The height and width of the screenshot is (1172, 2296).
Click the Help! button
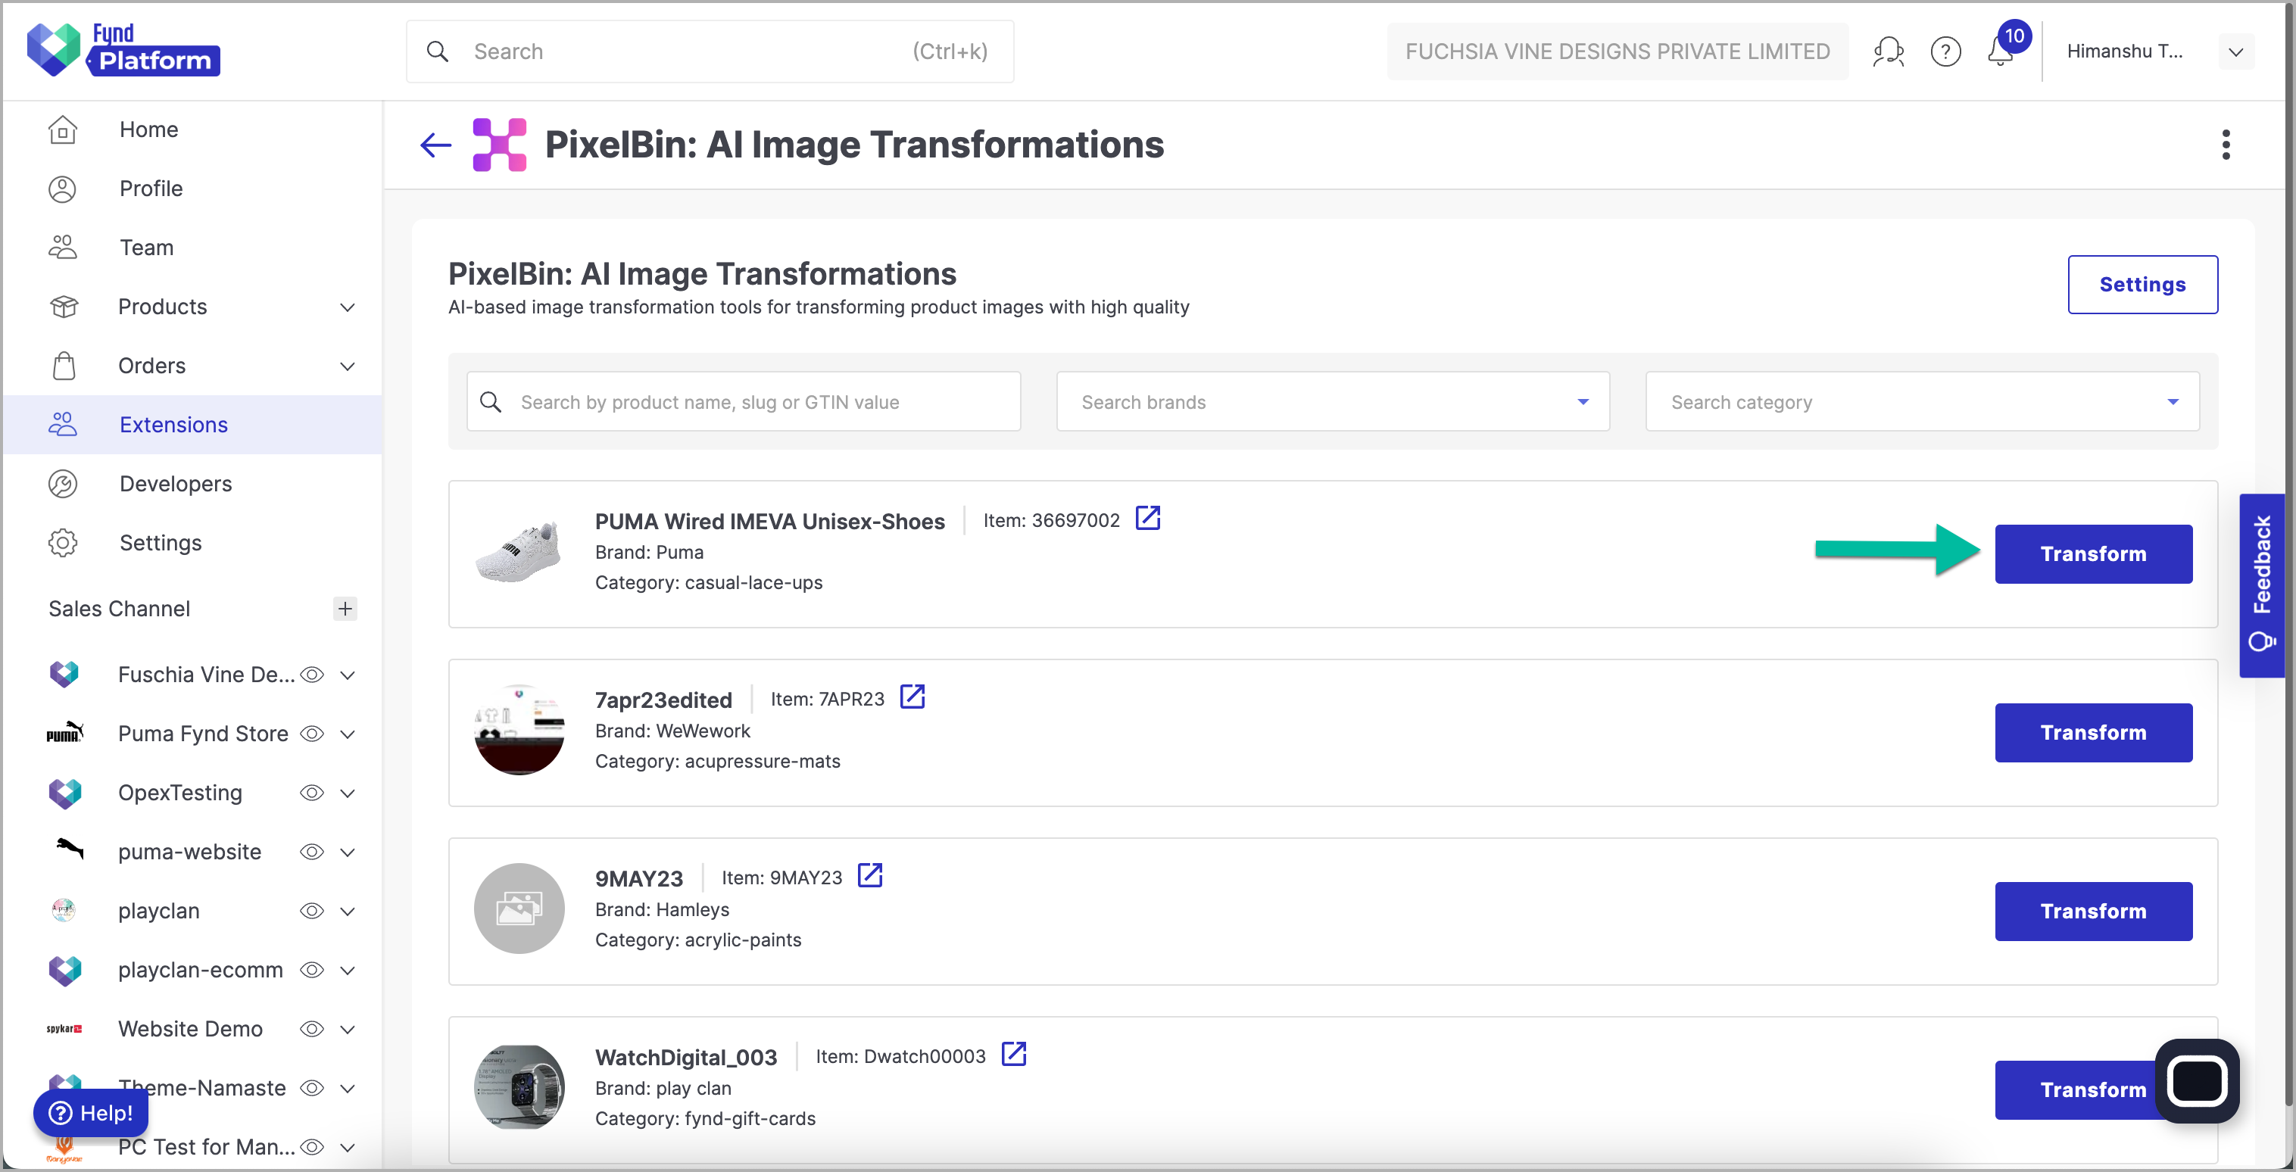91,1112
